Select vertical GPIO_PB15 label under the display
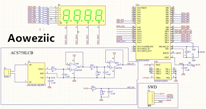This screenshot has width=206, height=109. click(x=98, y=40)
